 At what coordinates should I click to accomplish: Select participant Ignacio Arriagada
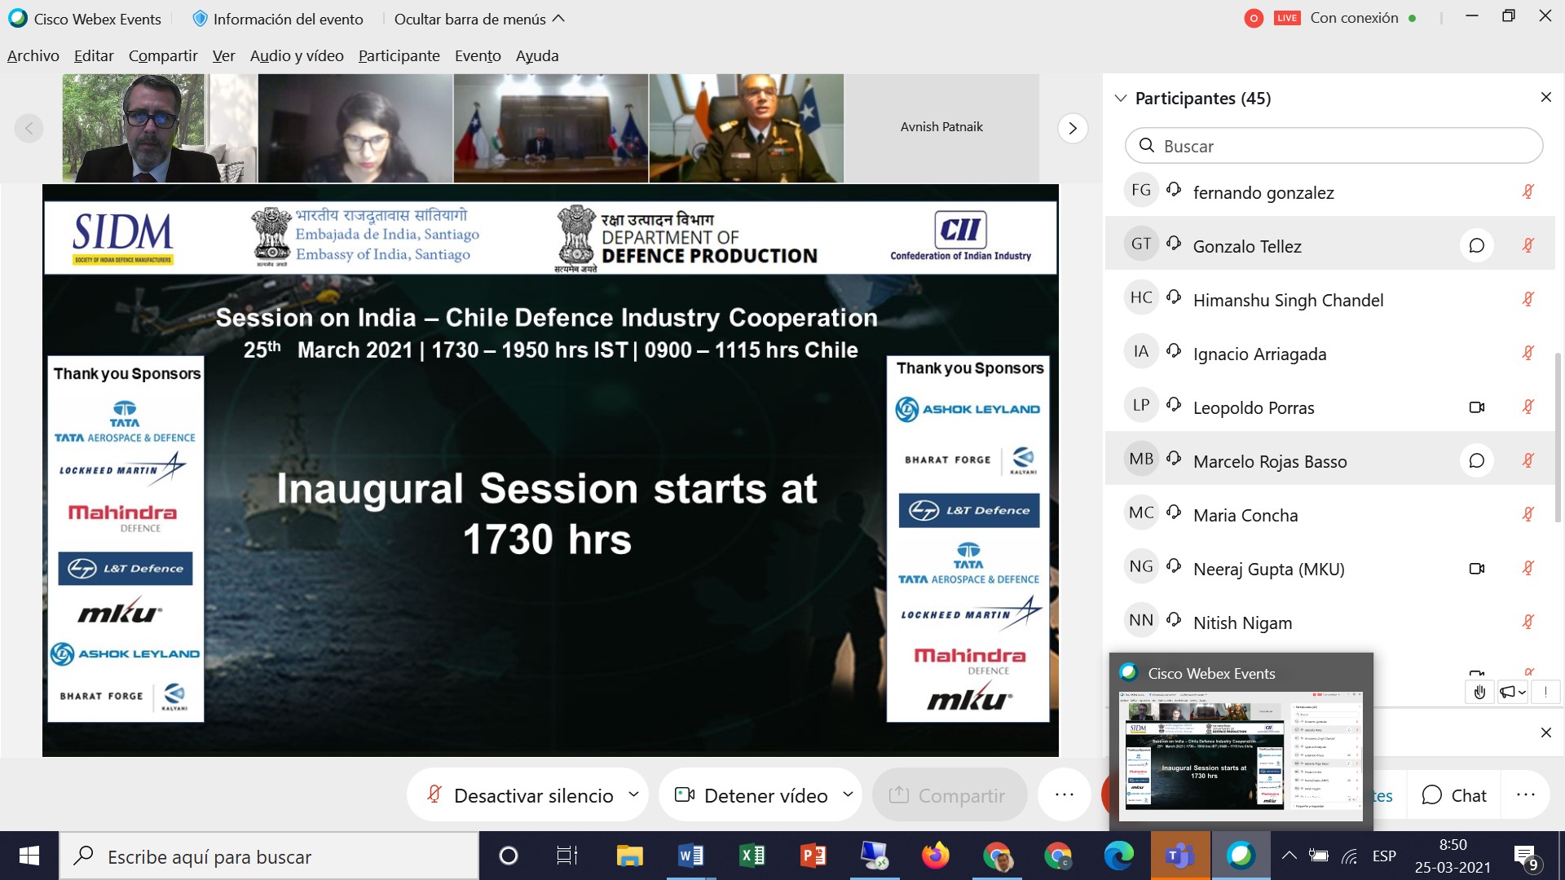point(1330,353)
